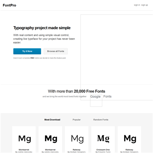153x153 pixels.
Task: Click the Raleway name under thin preview
Action: (x=76, y=150)
